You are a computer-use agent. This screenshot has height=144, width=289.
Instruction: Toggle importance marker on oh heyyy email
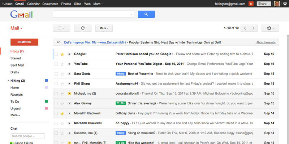69,123
